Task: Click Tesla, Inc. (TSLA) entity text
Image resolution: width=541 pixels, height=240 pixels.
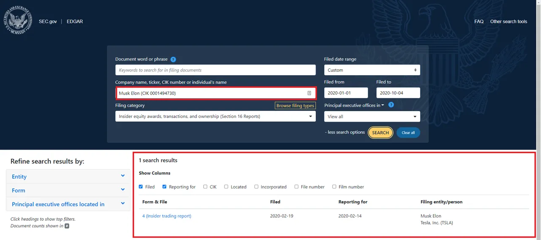Action: [437, 223]
